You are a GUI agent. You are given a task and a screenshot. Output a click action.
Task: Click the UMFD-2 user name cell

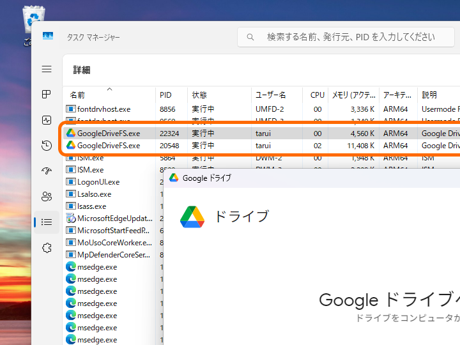coord(270,109)
